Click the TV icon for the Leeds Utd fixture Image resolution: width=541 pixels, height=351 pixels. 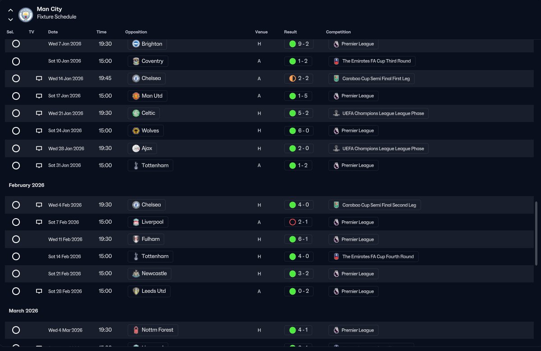[x=39, y=291]
